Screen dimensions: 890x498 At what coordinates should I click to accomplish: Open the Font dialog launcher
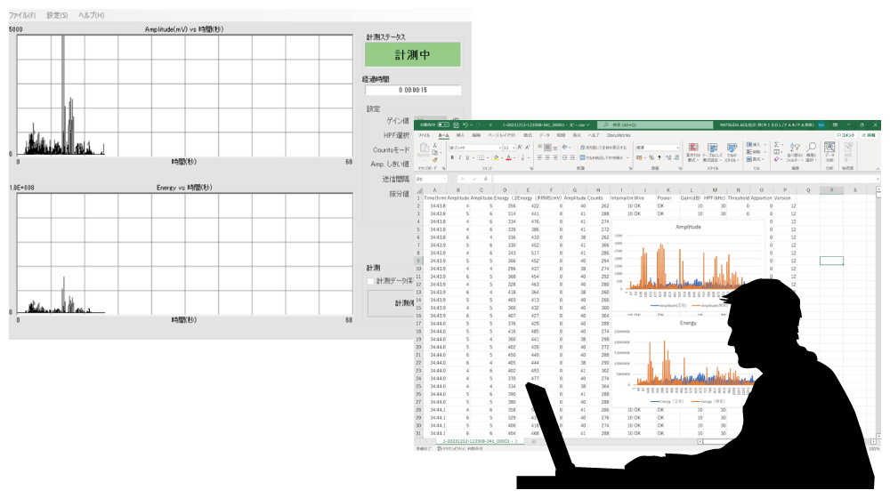531,168
